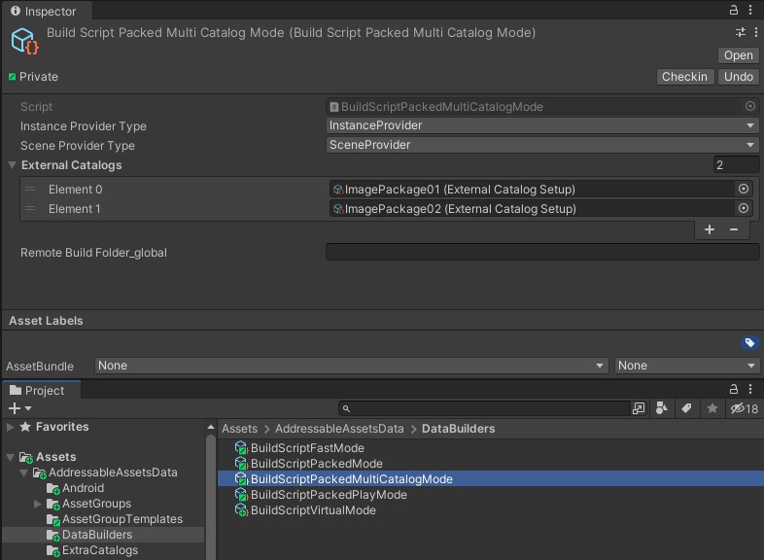
Task: Collapse the Assets folder tree
Action: tap(11, 457)
